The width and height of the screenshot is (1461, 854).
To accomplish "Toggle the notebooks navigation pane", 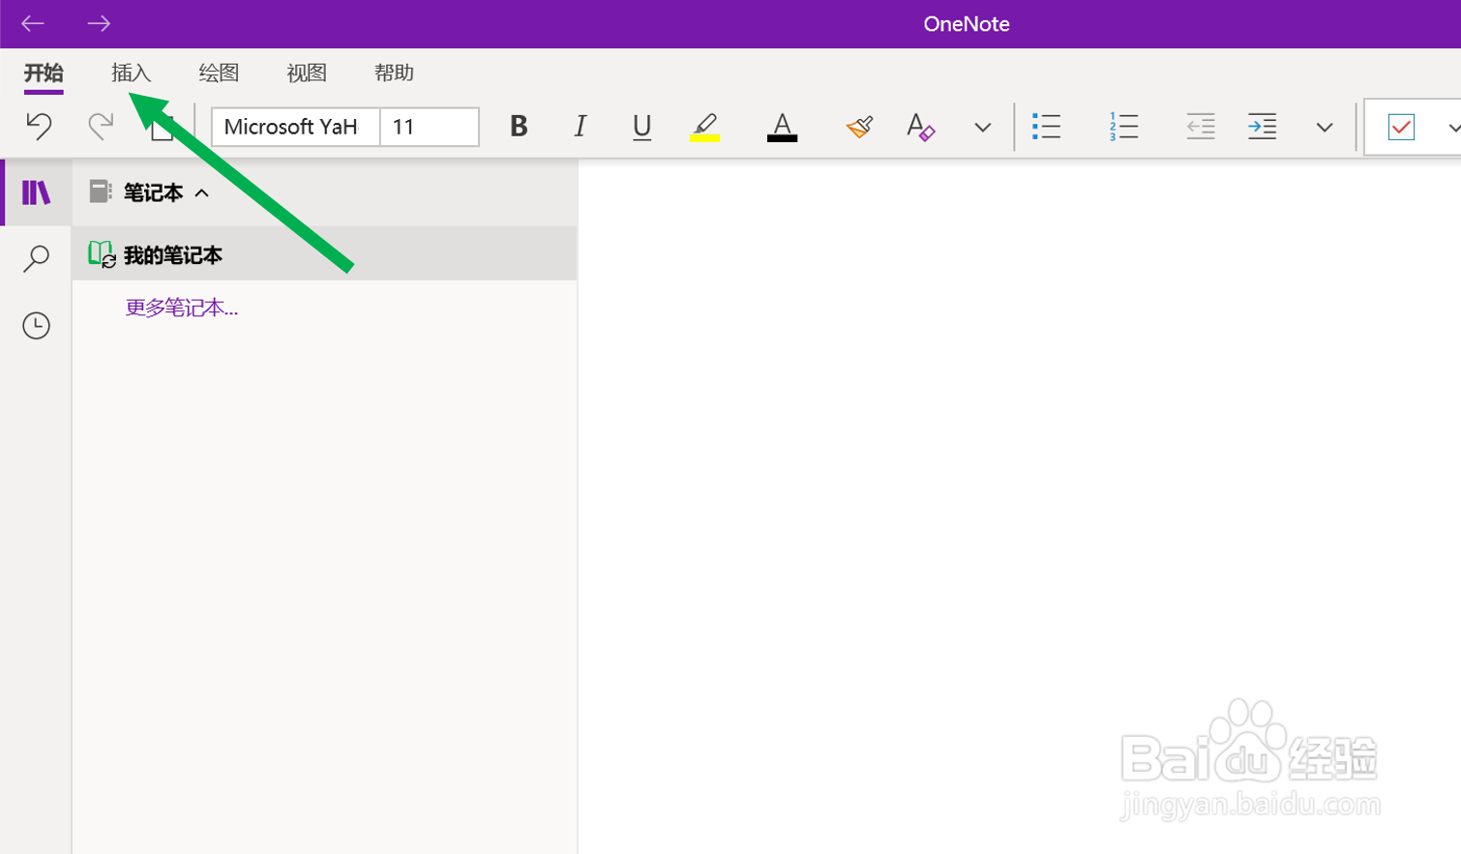I will point(36,192).
